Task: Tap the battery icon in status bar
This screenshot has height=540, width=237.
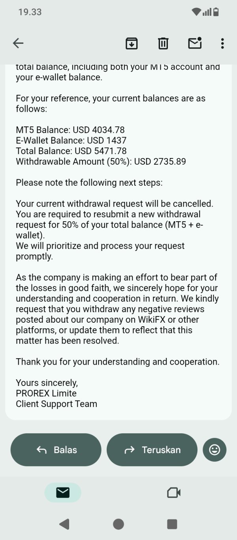Action: [x=216, y=12]
